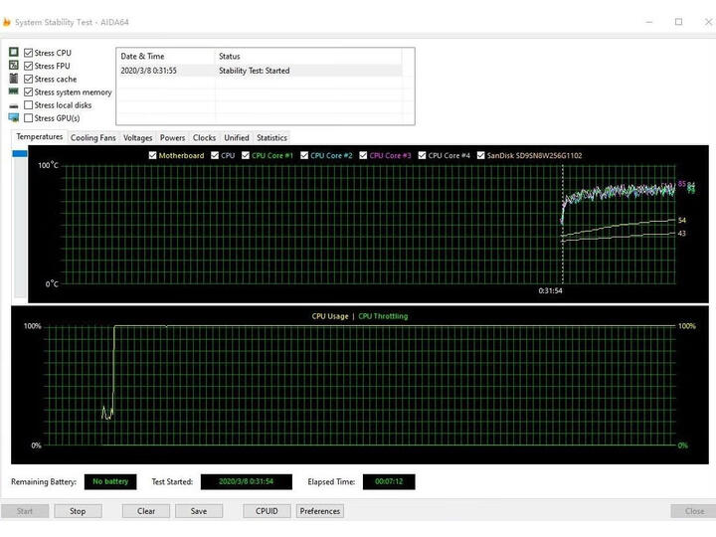Viewport: 716px width, 537px height.
Task: Toggle the CPU temperature graph checkbox
Action: coord(215,155)
